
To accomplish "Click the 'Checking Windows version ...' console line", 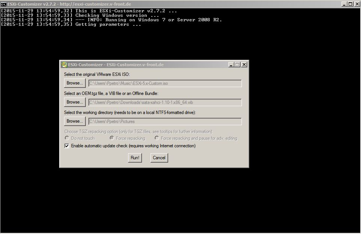I will (x=80, y=15).
